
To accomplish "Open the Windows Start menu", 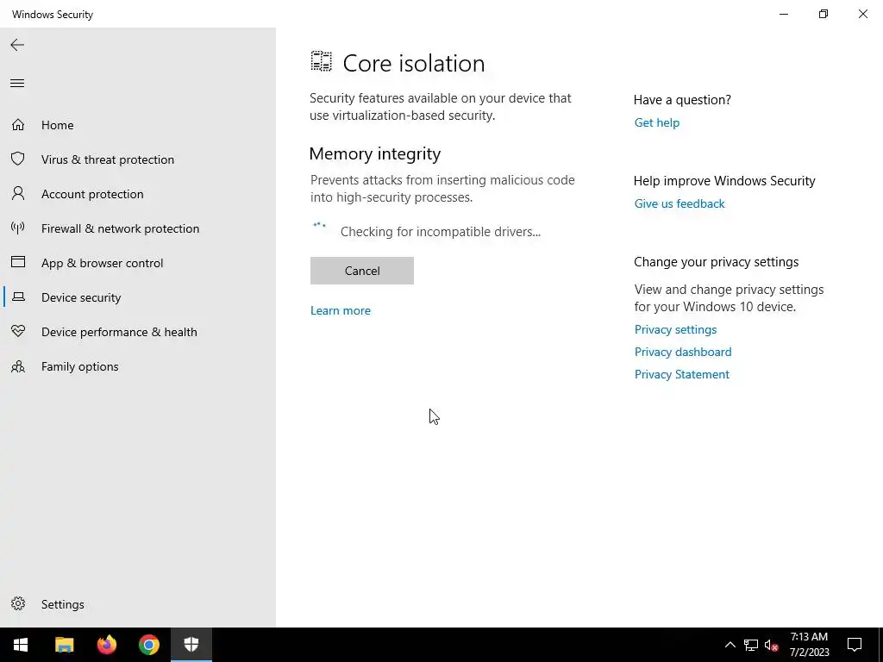I will click(x=21, y=645).
